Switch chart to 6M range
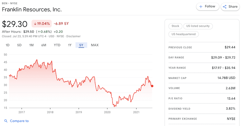The width and height of the screenshot is (243, 126). point(44,45)
